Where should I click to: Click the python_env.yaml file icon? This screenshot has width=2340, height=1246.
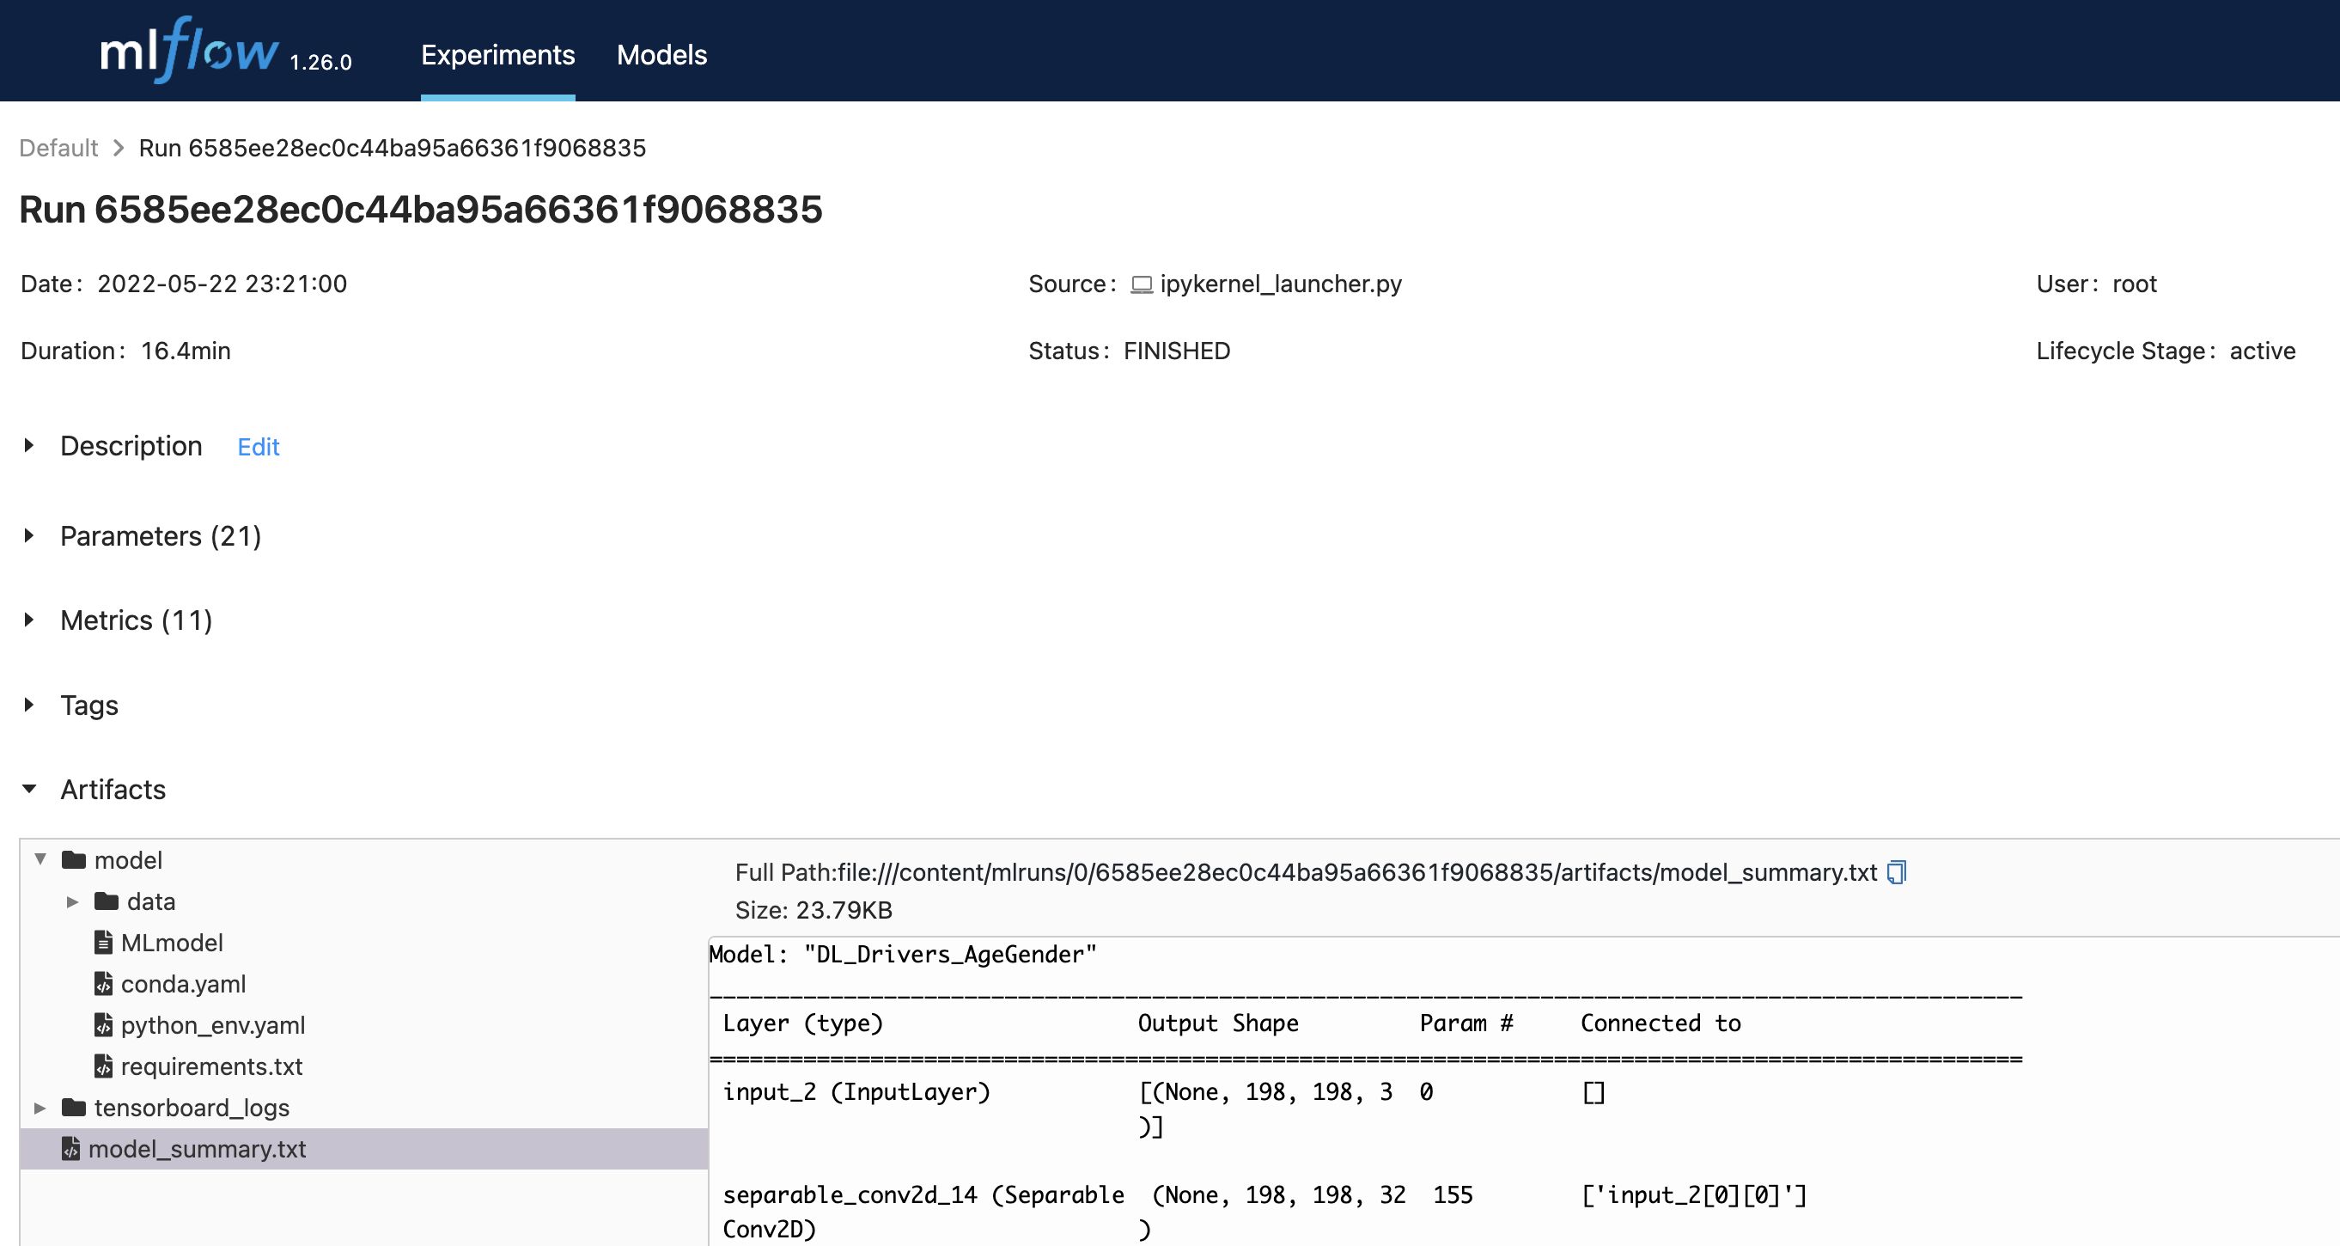coord(104,1025)
